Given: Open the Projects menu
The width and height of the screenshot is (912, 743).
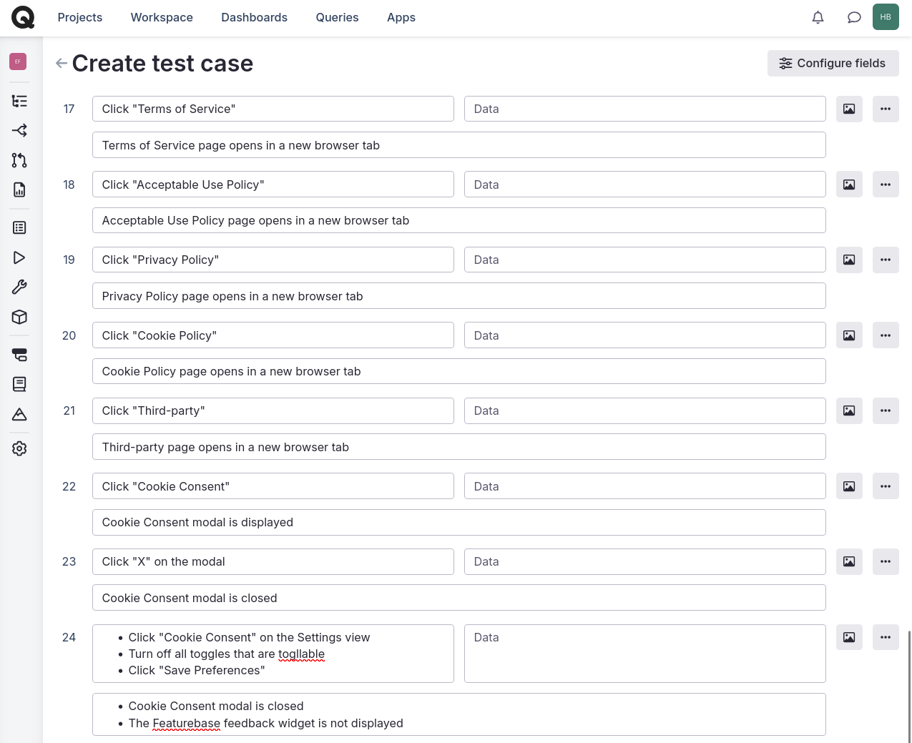Looking at the screenshot, I should pyautogui.click(x=80, y=17).
